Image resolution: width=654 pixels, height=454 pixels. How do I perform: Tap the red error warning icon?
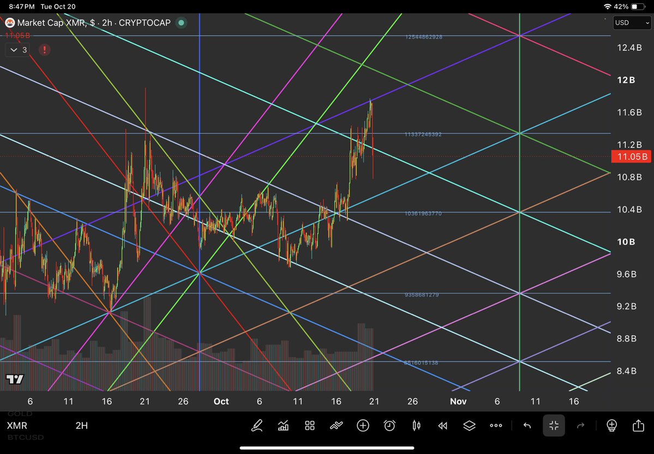coord(45,50)
